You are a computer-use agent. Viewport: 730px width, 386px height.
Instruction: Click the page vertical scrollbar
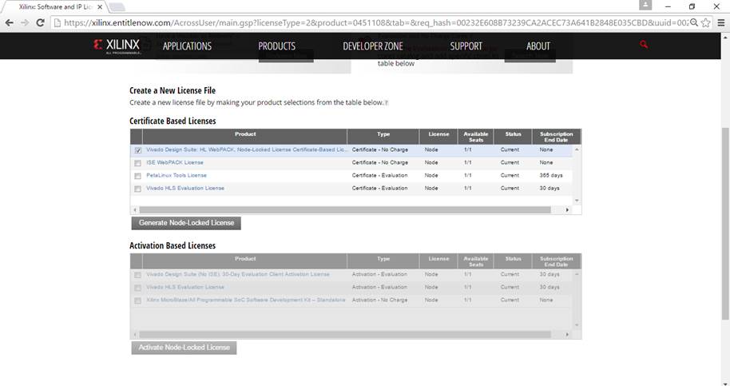pyautogui.click(x=725, y=224)
